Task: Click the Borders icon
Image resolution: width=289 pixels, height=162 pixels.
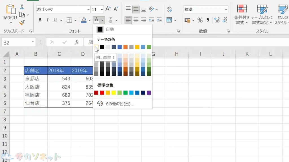Action: [69, 20]
